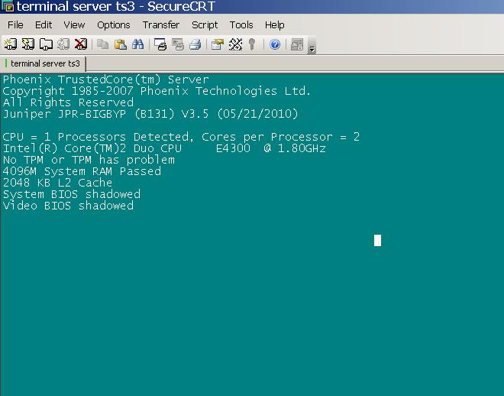This screenshot has height=396, width=504.
Task: Open the File menu
Action: point(15,24)
